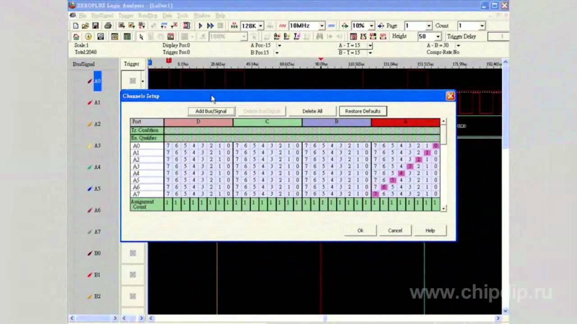This screenshot has height=324, width=577.
Task: Click the Trigger Delay input field
Action: (499, 36)
